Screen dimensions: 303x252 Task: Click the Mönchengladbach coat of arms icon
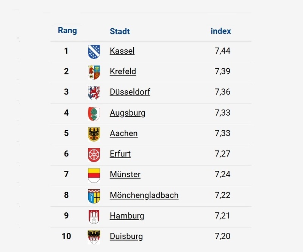[94, 196]
